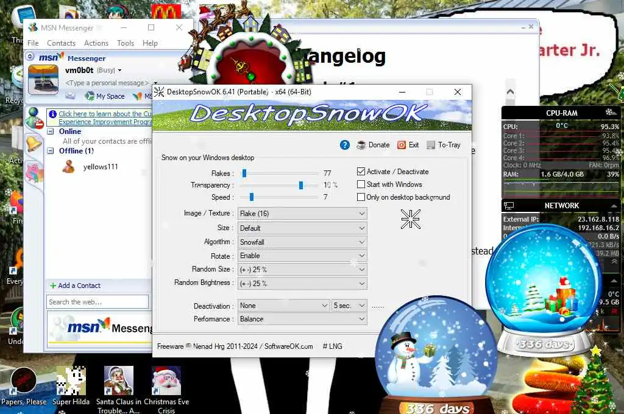Click the Donate coffee cup icon
The width and height of the screenshot is (624, 414).
pos(361,145)
